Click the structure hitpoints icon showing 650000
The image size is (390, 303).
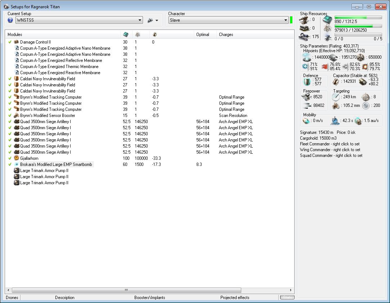point(360,58)
